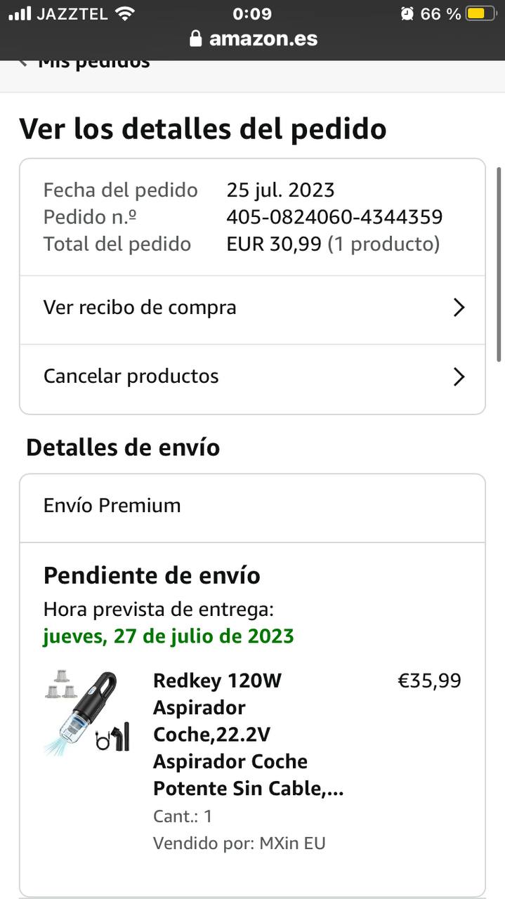Tap seller name MXin EU

(291, 844)
